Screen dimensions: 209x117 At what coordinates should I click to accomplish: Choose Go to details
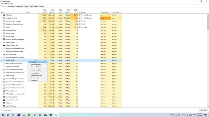[38, 73]
